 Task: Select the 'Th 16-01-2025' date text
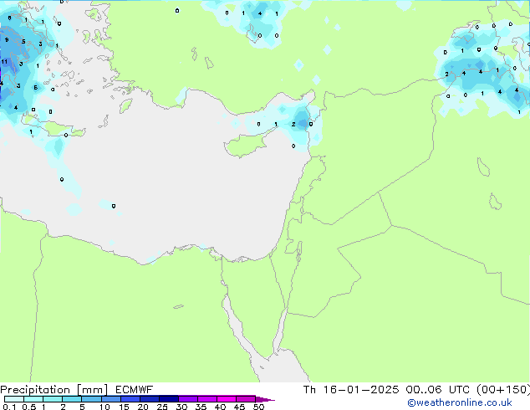pos(351,390)
